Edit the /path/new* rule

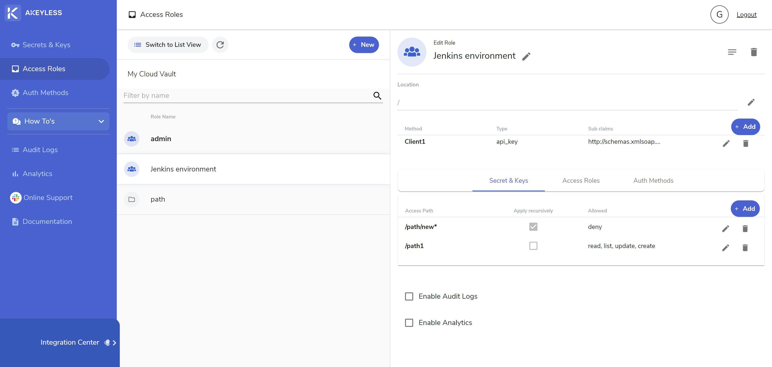(x=726, y=229)
